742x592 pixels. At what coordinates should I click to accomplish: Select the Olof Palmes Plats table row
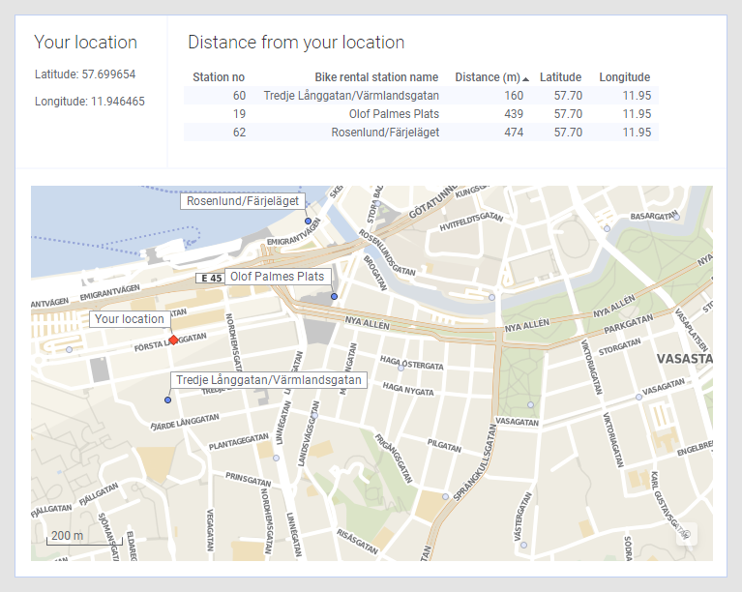pyautogui.click(x=421, y=114)
